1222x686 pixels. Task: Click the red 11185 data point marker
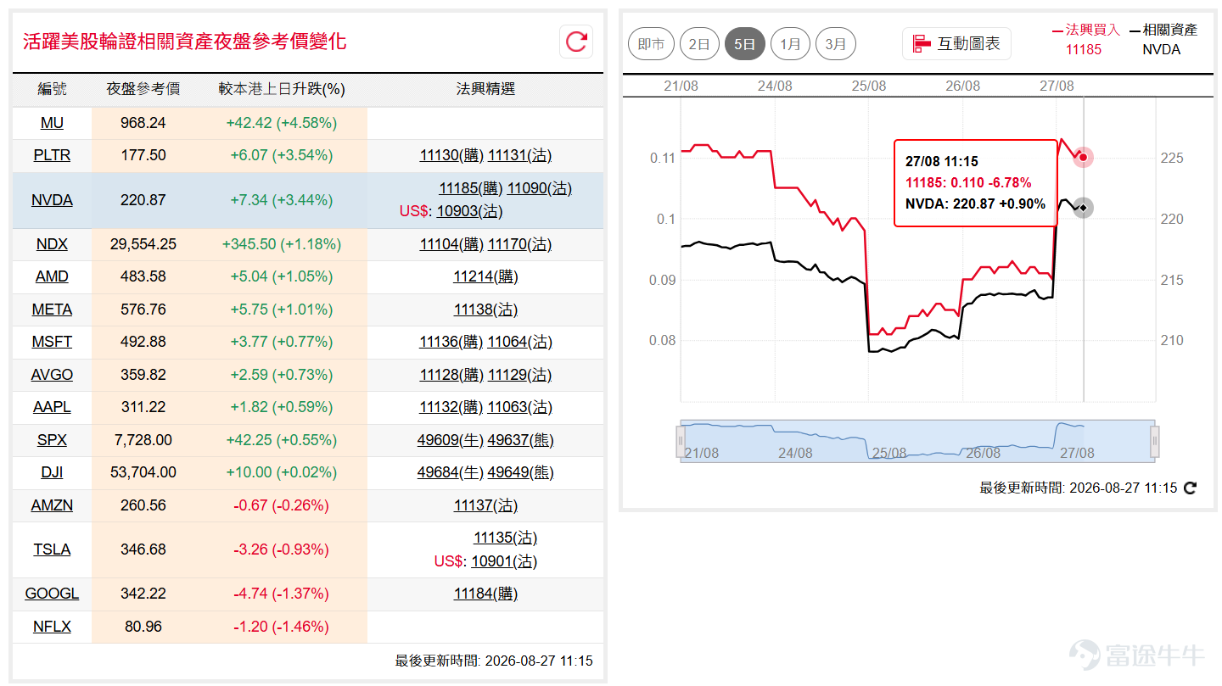click(x=1083, y=157)
